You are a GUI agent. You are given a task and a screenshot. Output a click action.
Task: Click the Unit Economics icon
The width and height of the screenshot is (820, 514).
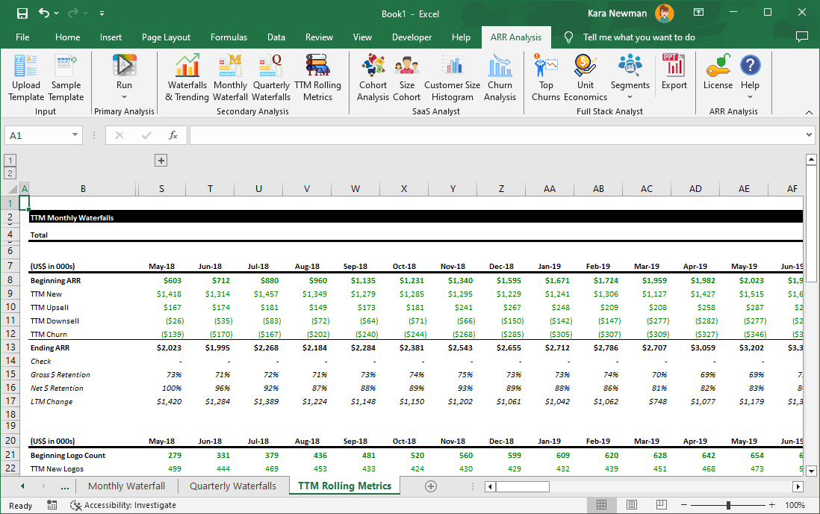(x=586, y=75)
